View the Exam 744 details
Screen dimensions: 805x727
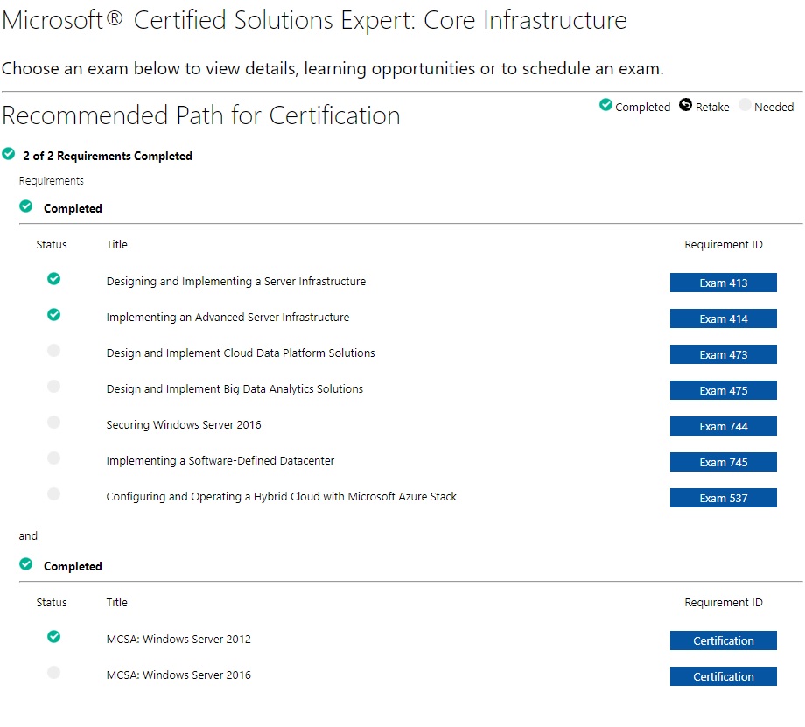(x=723, y=426)
